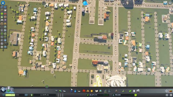The height and width of the screenshot is (97, 173).
Task: Open the Districts painting menu
Action: [x=64, y=91]
